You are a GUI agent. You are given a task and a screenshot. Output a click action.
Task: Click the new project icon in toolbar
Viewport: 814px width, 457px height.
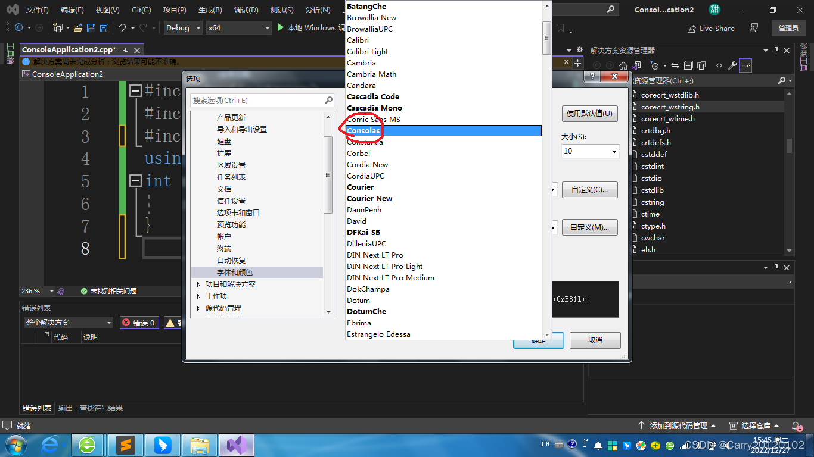point(58,27)
